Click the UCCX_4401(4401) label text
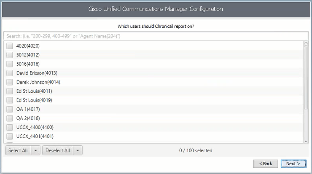 click(35, 137)
